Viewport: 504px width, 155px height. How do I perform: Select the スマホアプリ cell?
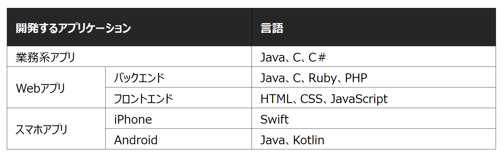coord(56,129)
